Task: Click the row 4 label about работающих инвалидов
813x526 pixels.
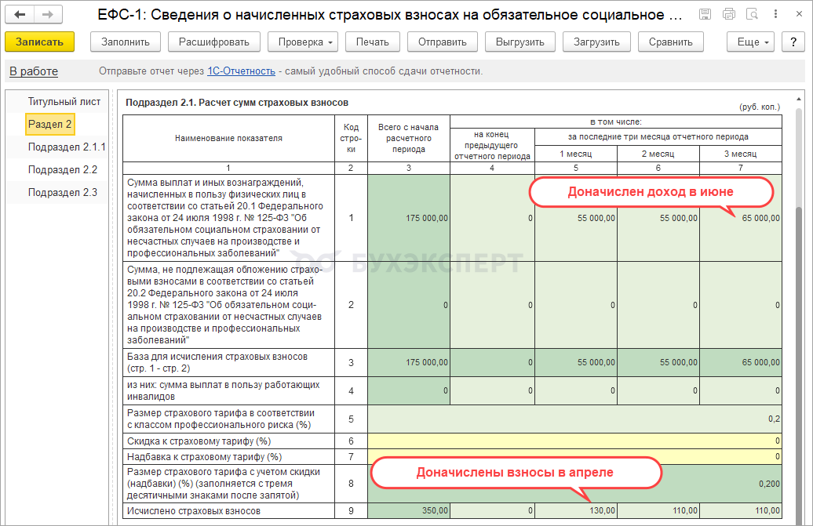Action: (x=224, y=391)
